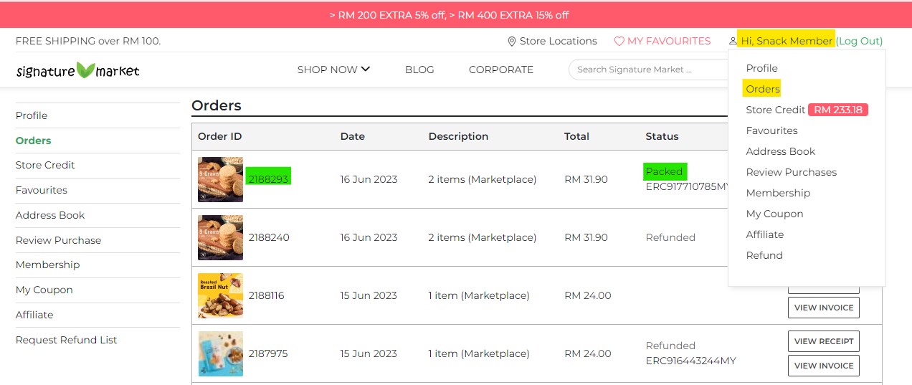912x385 pixels.
Task: Choose Review Purchases from account dropdown
Action: pos(791,172)
